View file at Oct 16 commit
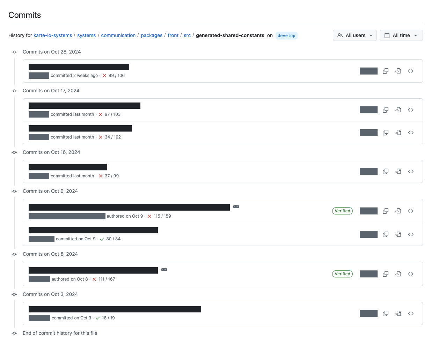This screenshot has height=353, width=431. coord(398,171)
